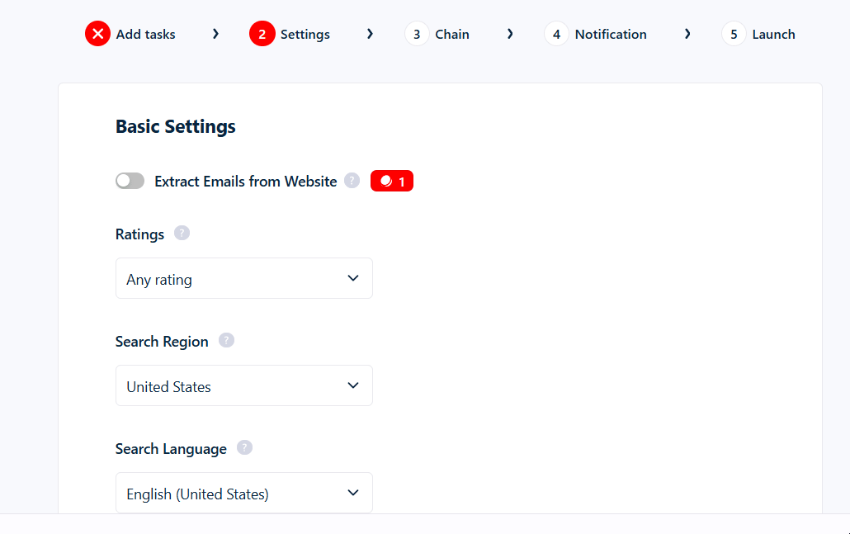The width and height of the screenshot is (850, 534).
Task: Click the Ratings field label
Action: click(139, 234)
